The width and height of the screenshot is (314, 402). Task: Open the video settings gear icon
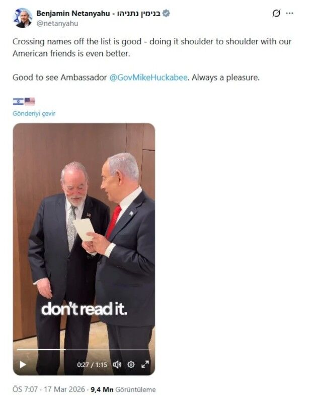pos(131,364)
